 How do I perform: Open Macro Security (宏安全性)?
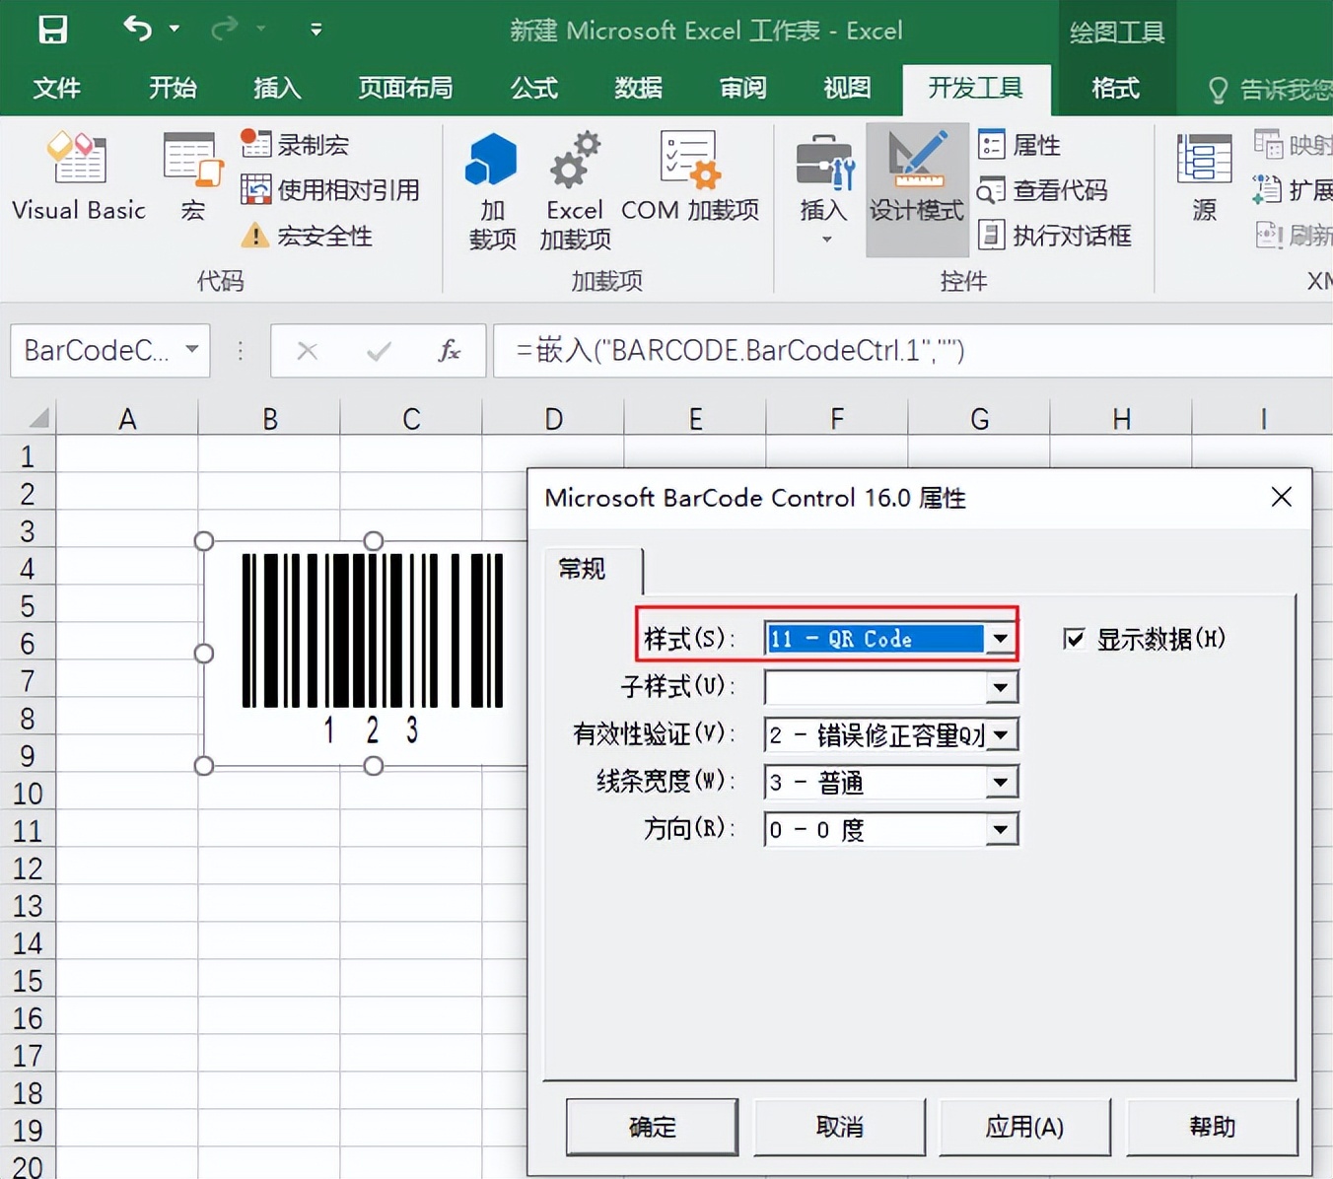pyautogui.click(x=307, y=236)
